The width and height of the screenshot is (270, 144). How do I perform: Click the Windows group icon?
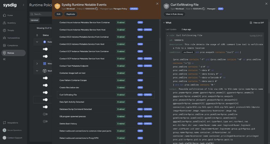(45, 63)
